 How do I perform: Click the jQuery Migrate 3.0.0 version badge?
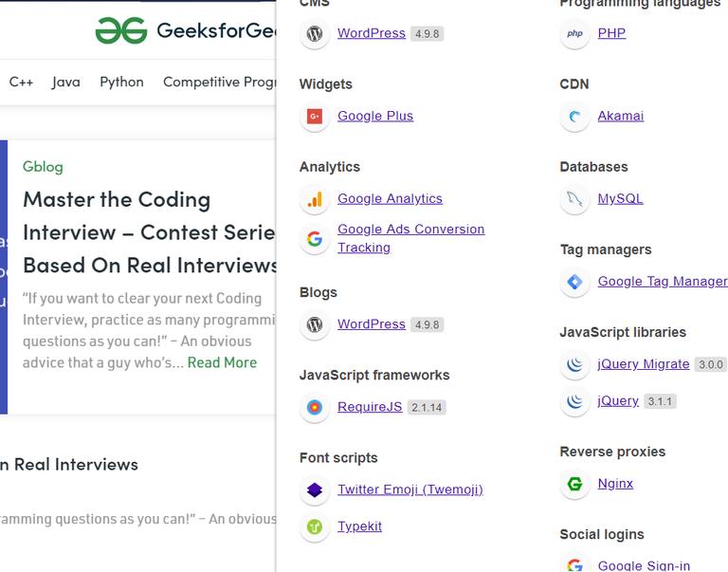711,365
